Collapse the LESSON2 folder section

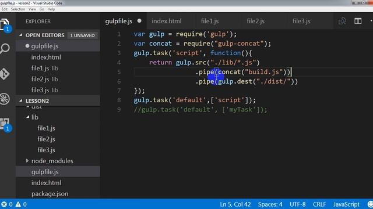tap(21, 100)
